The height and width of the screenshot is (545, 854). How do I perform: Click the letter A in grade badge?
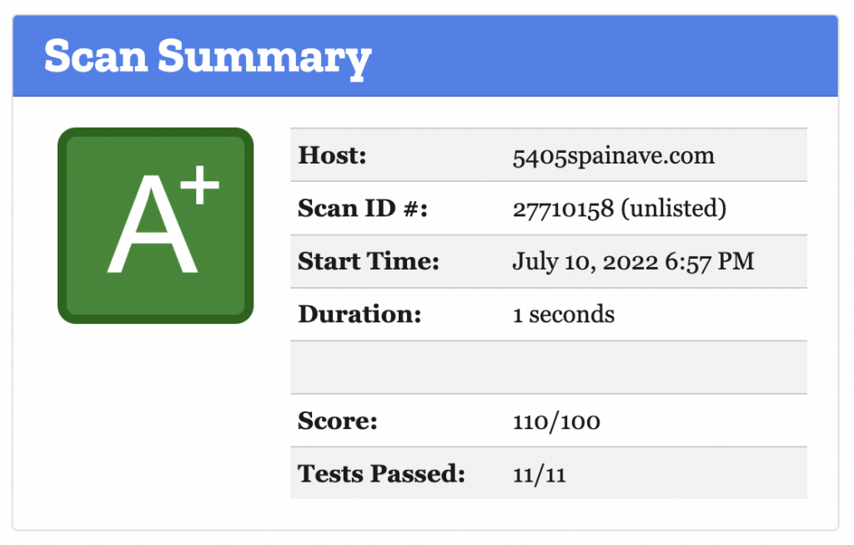(152, 224)
